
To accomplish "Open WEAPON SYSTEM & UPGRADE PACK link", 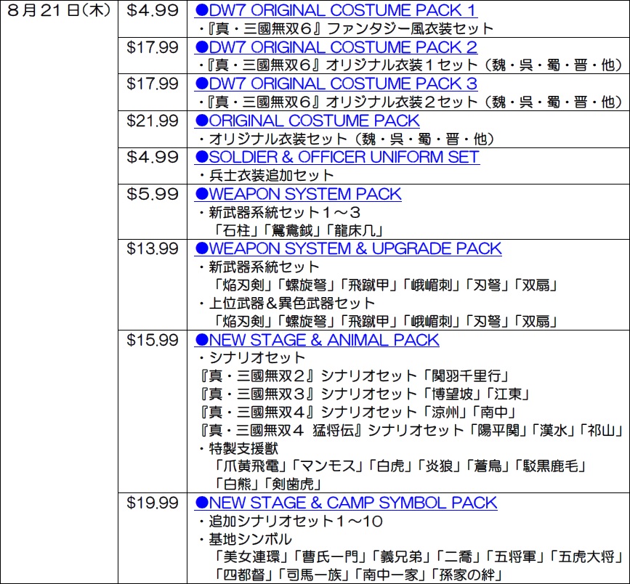I will [x=348, y=248].
